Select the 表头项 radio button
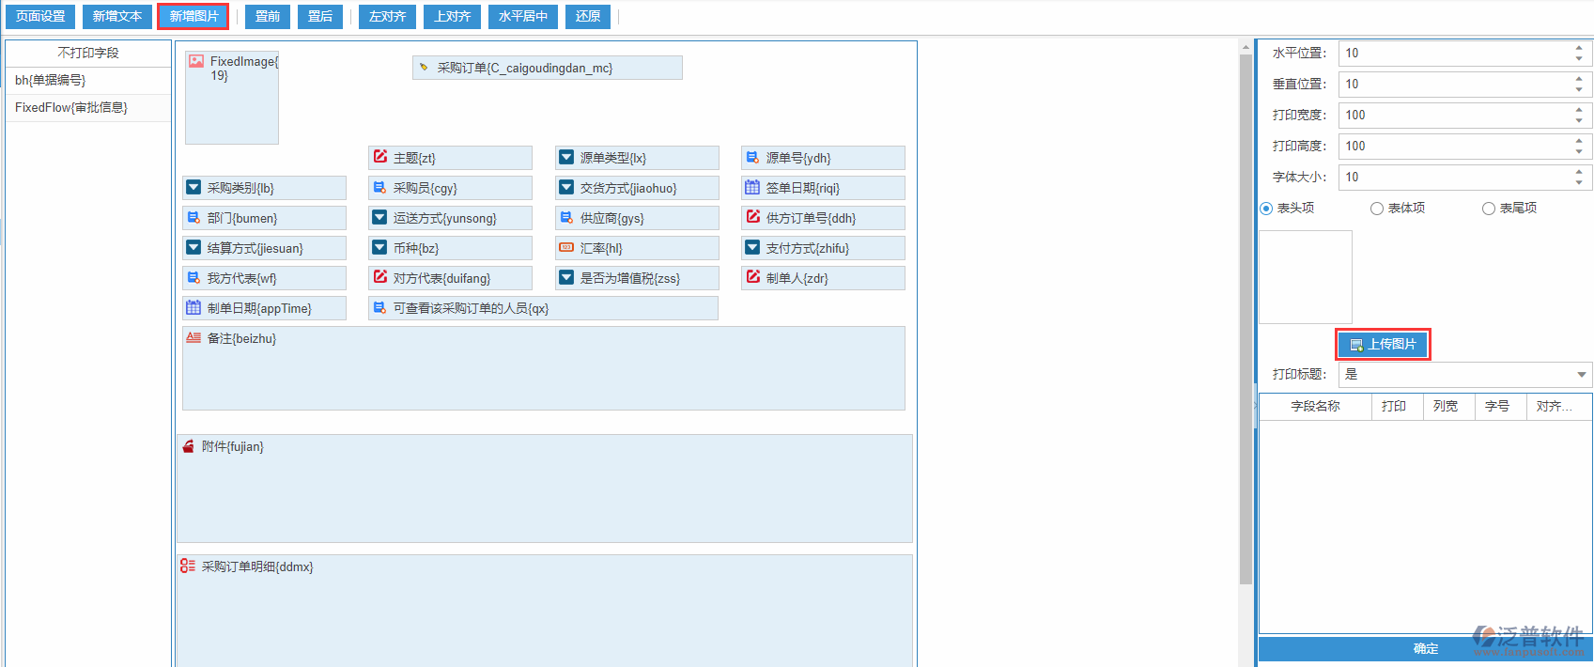The height and width of the screenshot is (667, 1594). point(1266,209)
